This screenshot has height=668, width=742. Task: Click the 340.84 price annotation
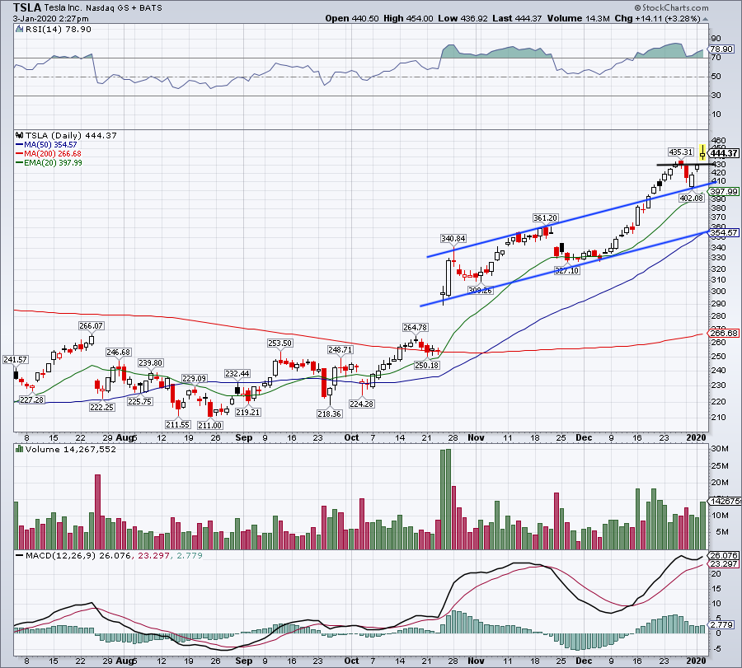(453, 239)
